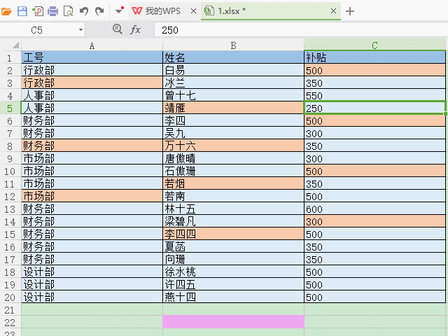Click the magnifier icon beside fx
Viewport: 448px width, 336px height.
point(118,30)
